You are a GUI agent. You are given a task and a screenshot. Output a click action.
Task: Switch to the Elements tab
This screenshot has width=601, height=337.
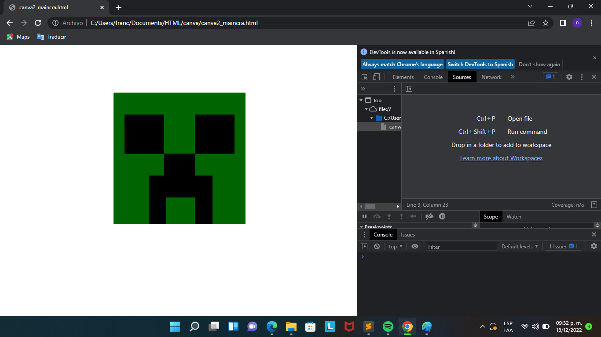(403, 77)
